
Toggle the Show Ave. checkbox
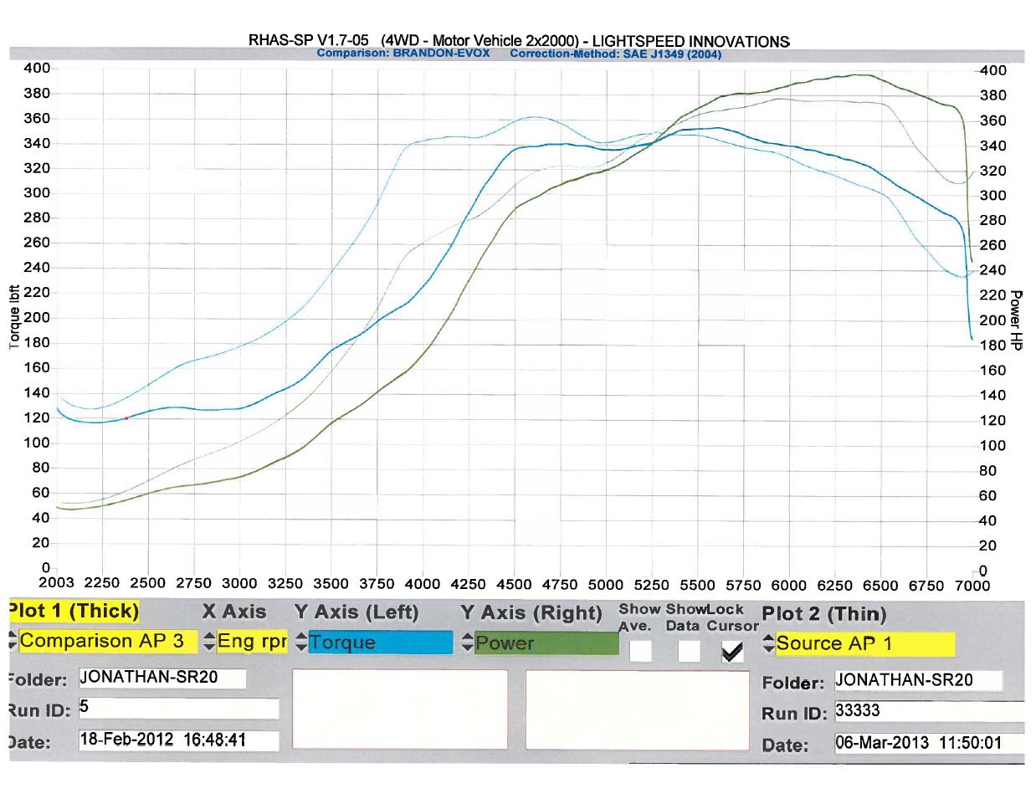[x=640, y=651]
